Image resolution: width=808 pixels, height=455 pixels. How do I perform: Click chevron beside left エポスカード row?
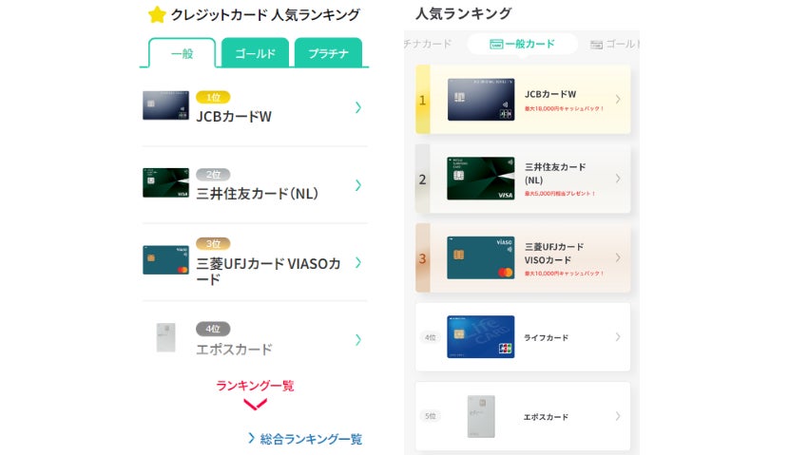coord(357,339)
